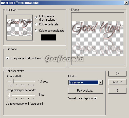Click the fps slider track right end
129x118 pixels.
pyautogui.click(x=34, y=95)
